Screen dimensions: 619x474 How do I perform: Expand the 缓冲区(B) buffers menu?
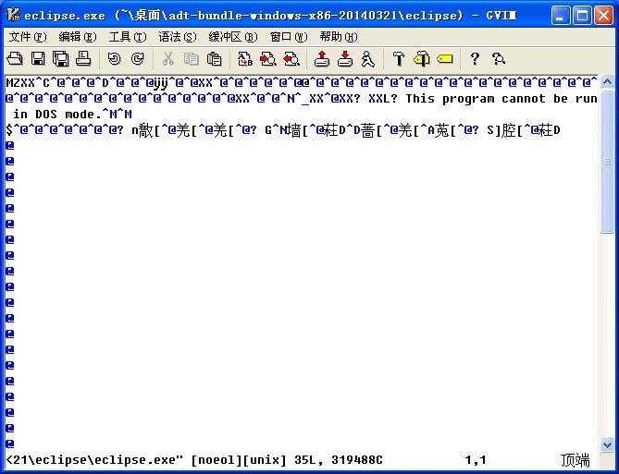[x=232, y=37]
